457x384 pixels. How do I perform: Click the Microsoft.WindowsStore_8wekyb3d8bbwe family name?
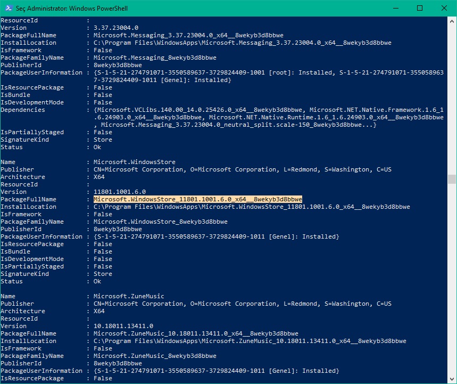[x=160, y=222]
